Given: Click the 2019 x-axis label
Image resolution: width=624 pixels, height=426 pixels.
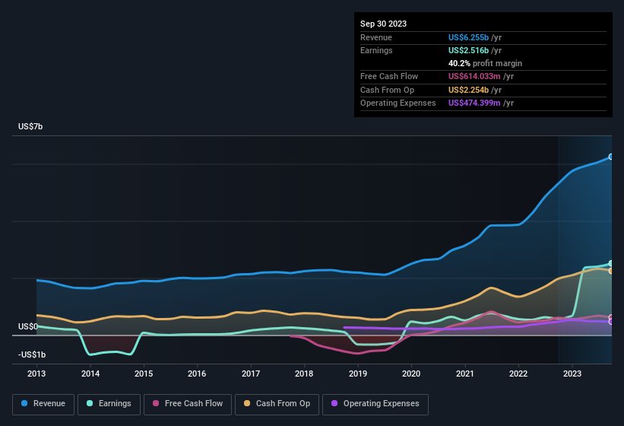Looking at the screenshot, I should 358,374.
